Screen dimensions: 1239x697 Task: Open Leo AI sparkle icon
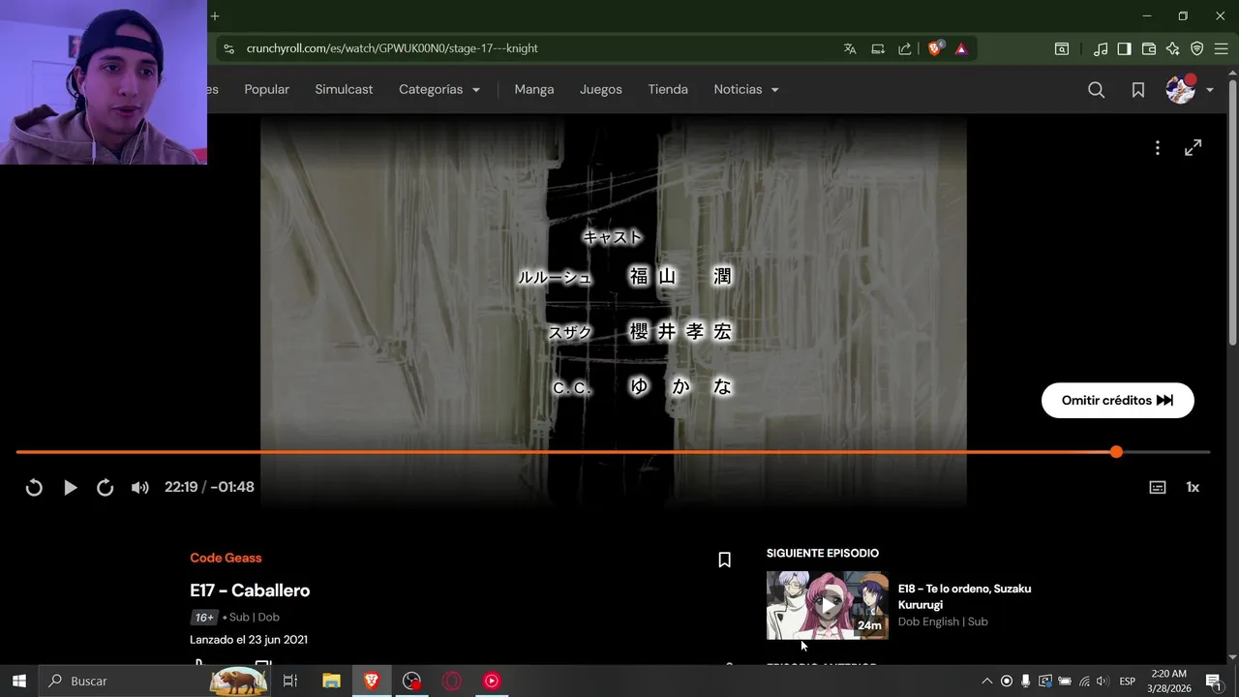pos(1173,48)
